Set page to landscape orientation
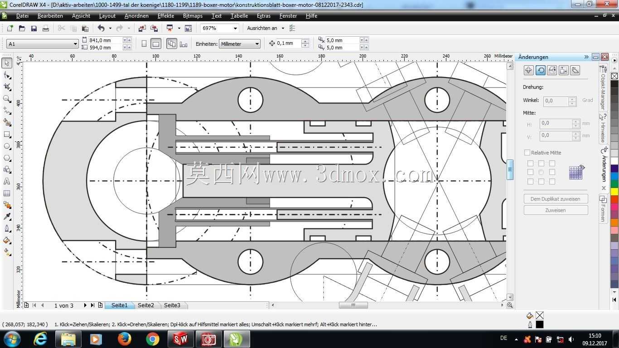The image size is (619, 348). click(155, 44)
